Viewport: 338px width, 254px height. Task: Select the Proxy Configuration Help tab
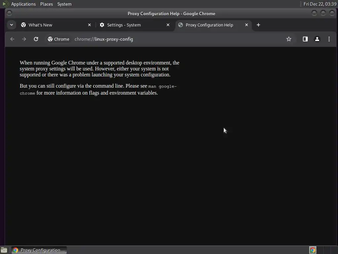[214, 25]
